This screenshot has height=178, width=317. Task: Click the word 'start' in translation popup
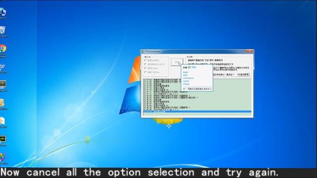185,75
